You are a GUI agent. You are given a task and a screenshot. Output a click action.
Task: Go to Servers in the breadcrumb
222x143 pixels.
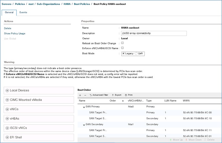(x=6, y=4)
